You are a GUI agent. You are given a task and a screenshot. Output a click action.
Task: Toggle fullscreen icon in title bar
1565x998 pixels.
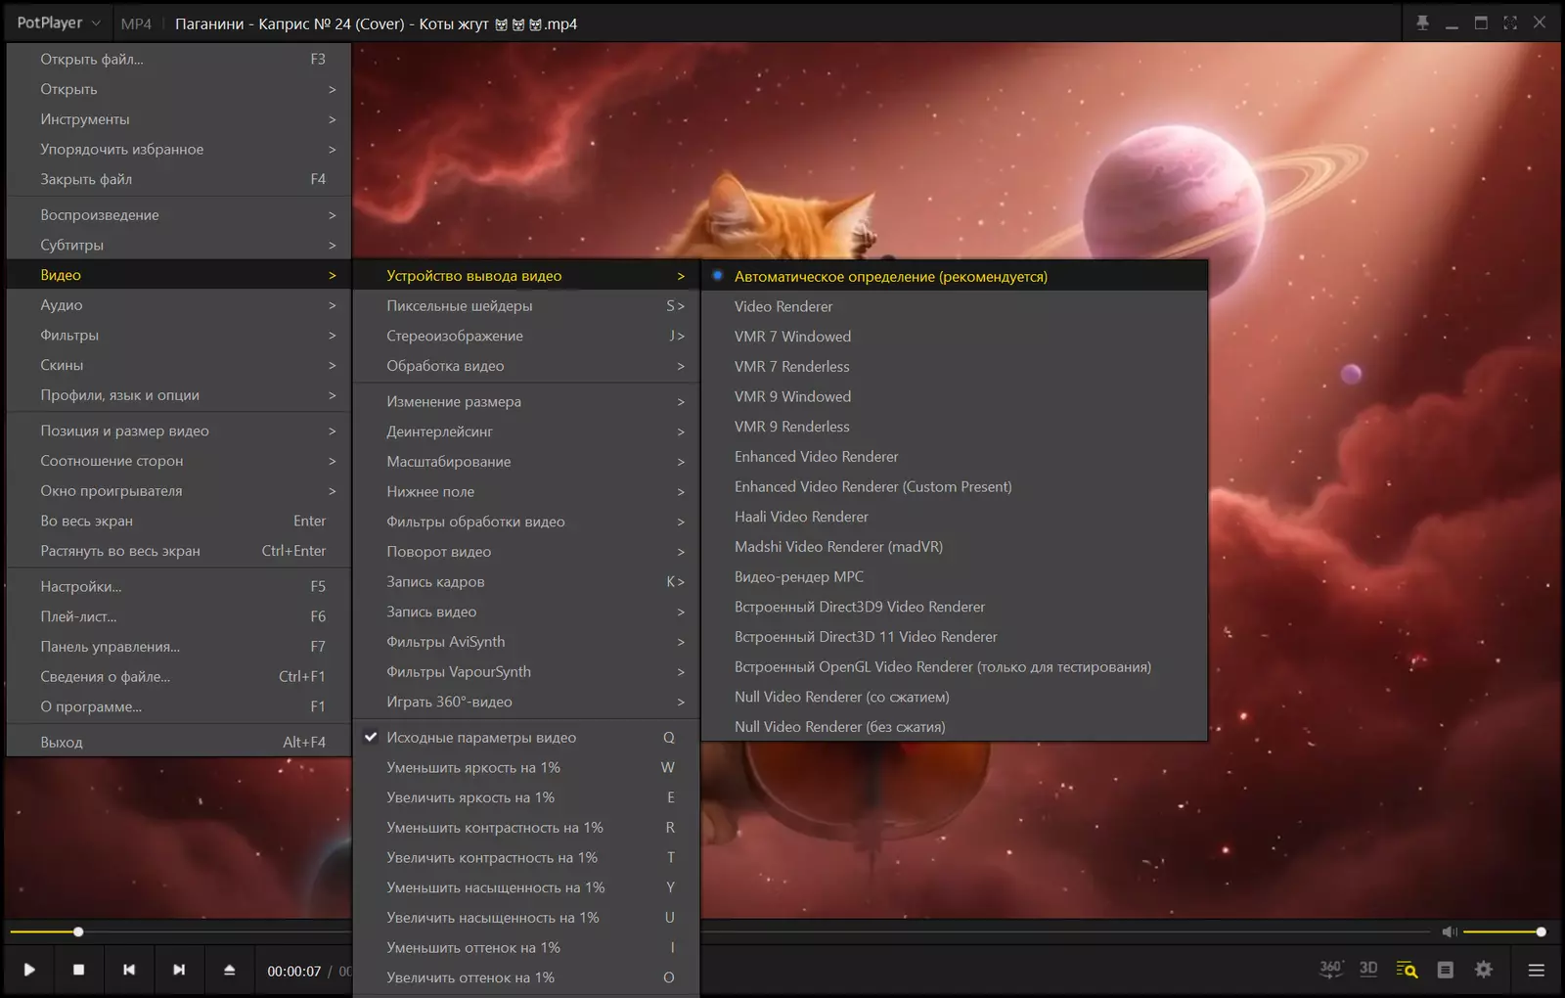(1510, 23)
